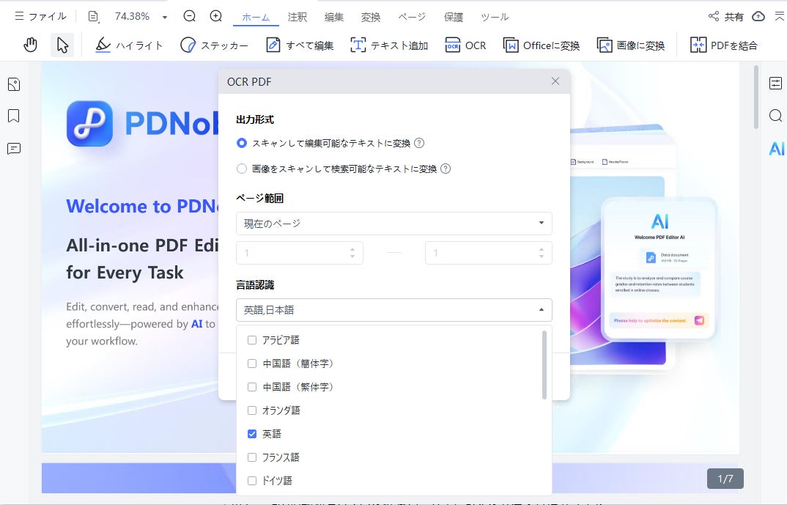Switch to the Home (ホーム) tab
Screen dimensions: 787x505
pyautogui.click(x=256, y=17)
